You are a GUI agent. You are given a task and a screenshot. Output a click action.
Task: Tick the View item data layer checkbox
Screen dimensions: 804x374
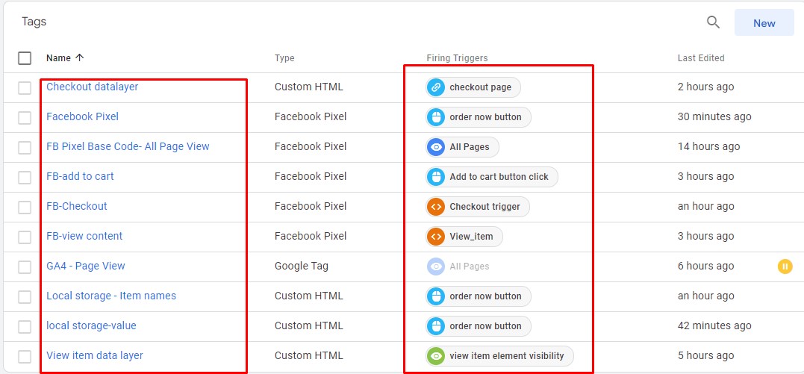point(25,356)
